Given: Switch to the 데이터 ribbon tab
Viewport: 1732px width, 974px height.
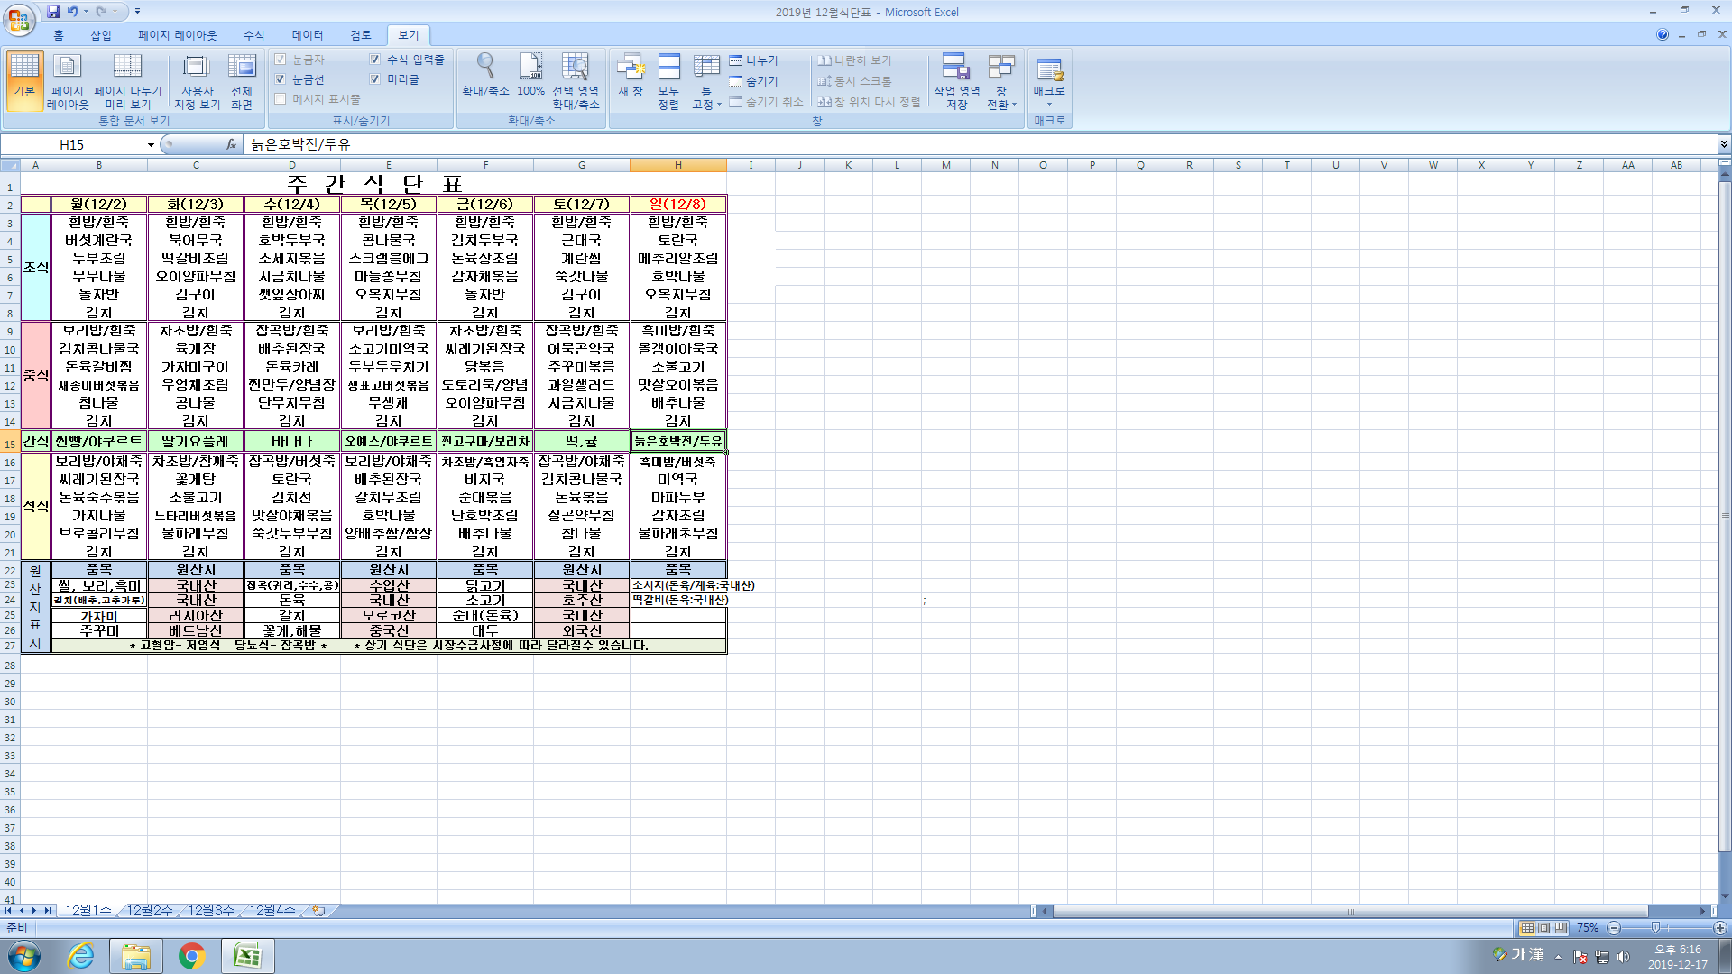Looking at the screenshot, I should pos(307,35).
